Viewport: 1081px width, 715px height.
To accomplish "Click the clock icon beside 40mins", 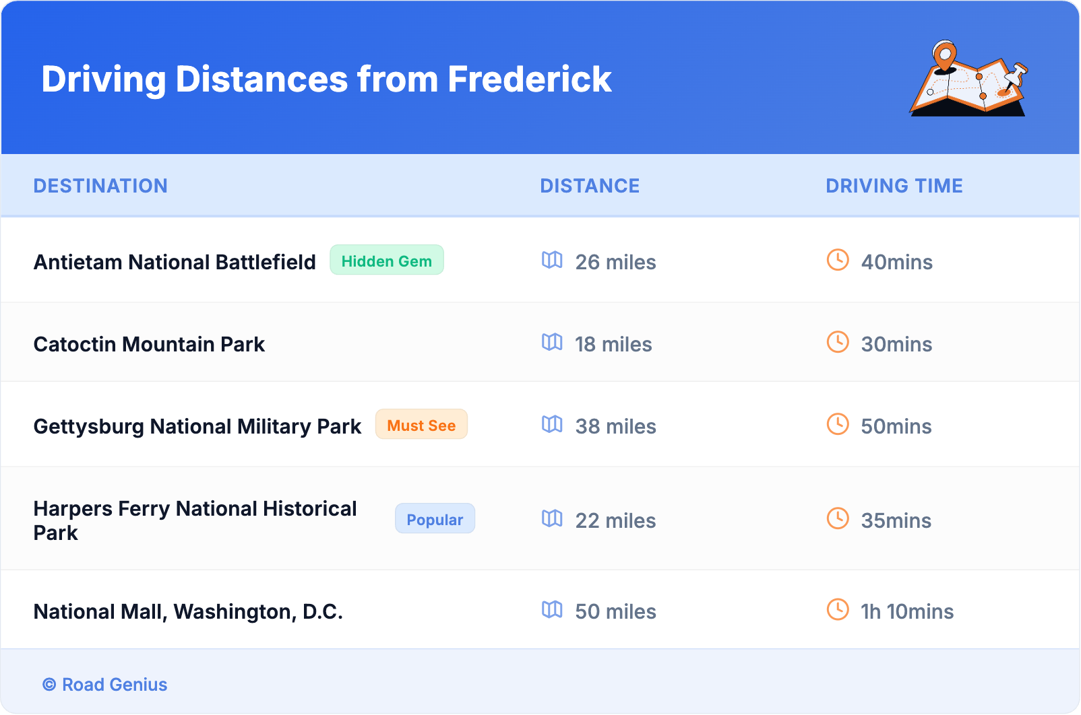I will [838, 260].
